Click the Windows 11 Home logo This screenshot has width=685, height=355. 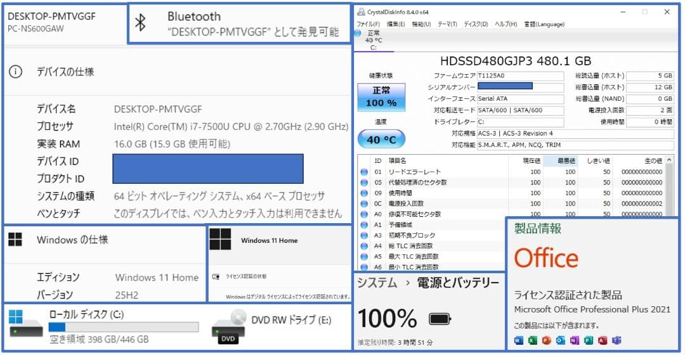coord(220,239)
